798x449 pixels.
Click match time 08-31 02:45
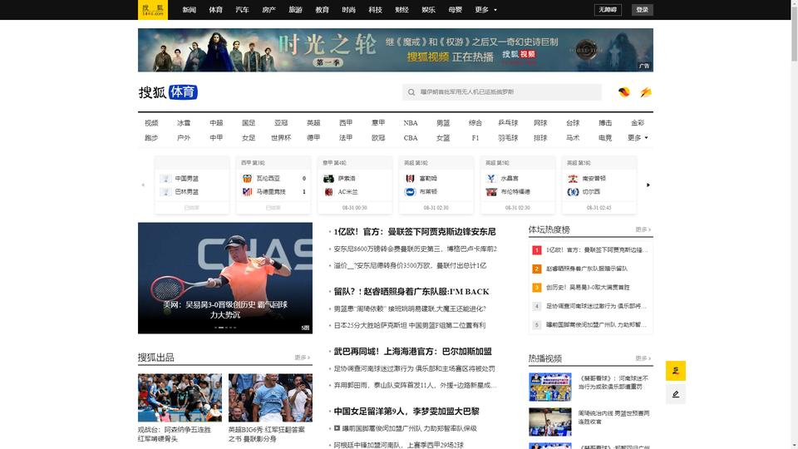click(598, 208)
